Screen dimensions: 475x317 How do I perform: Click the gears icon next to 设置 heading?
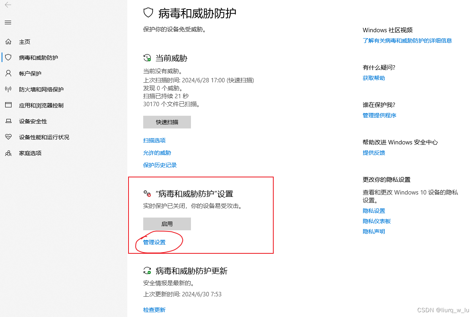coord(147,193)
